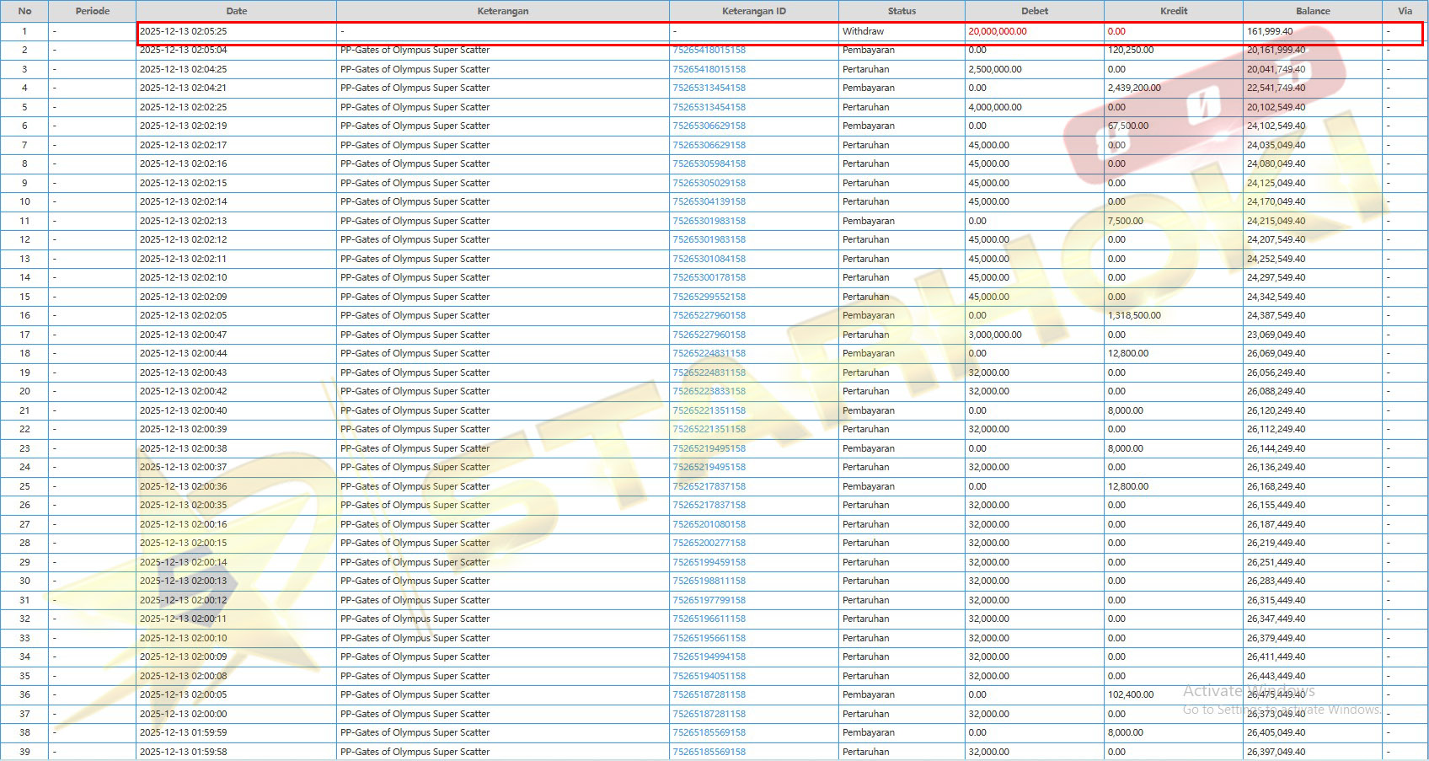The image size is (1429, 761).
Task: Open the Keterangan ID link in row 36
Action: click(x=709, y=694)
